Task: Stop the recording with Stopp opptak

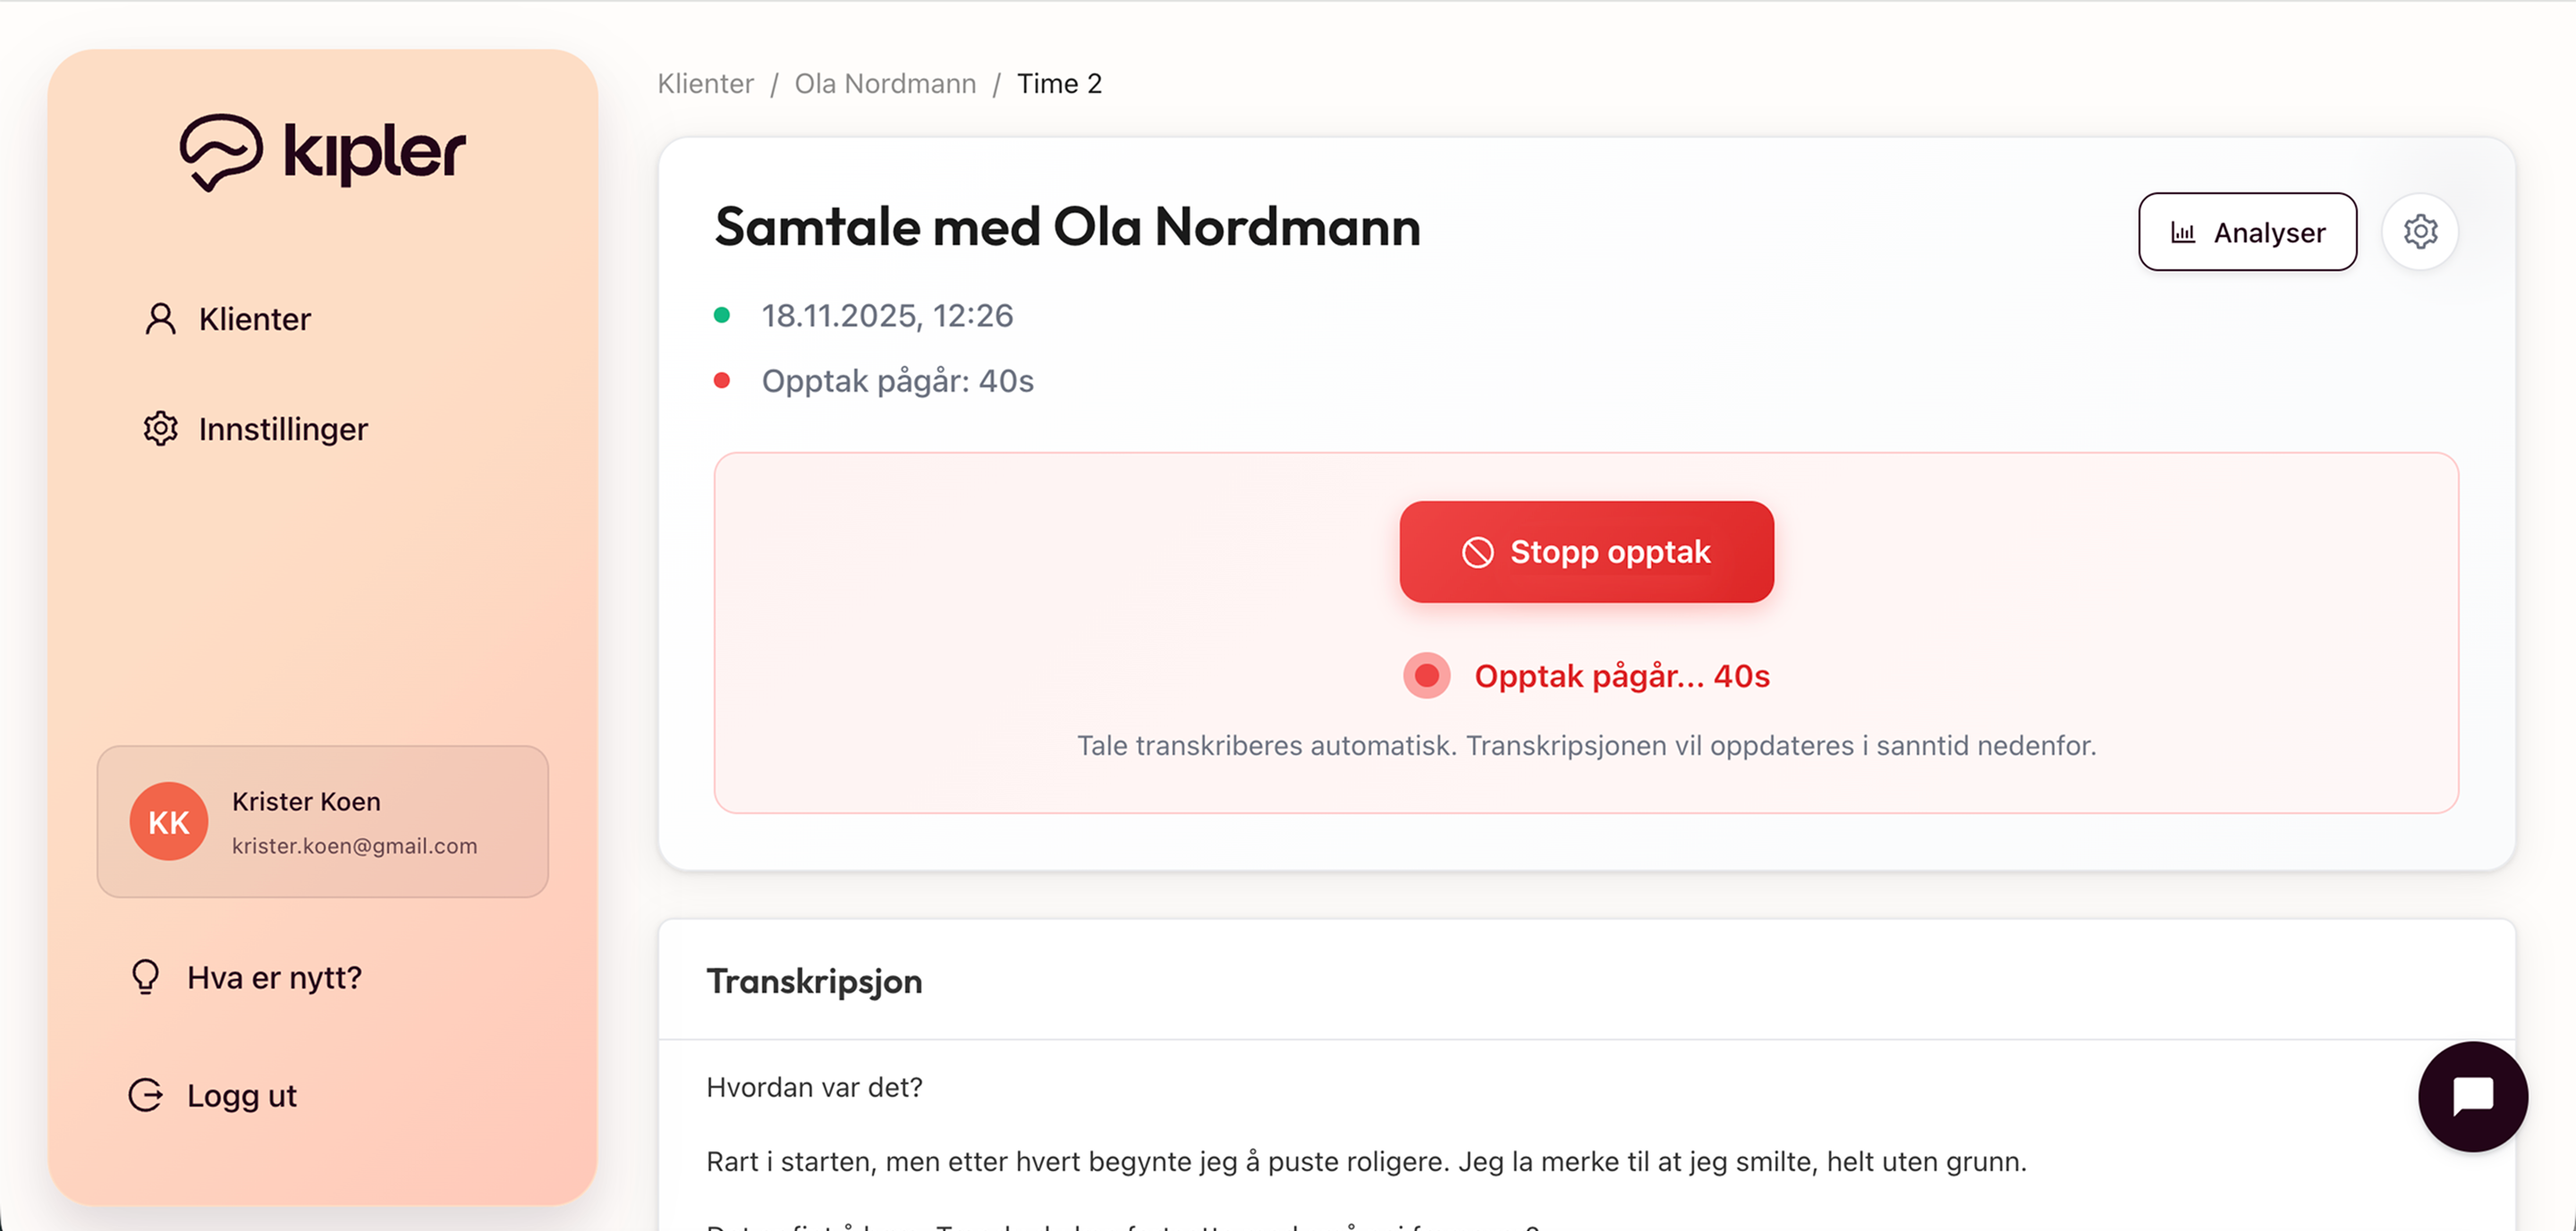Action: point(1586,551)
